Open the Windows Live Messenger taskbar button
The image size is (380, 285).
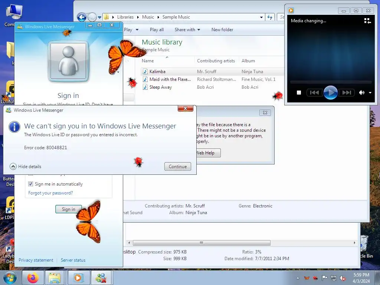(101, 278)
